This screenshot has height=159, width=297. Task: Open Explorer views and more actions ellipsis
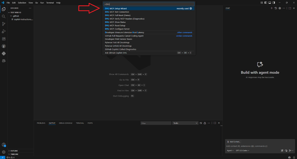coord(30,8)
